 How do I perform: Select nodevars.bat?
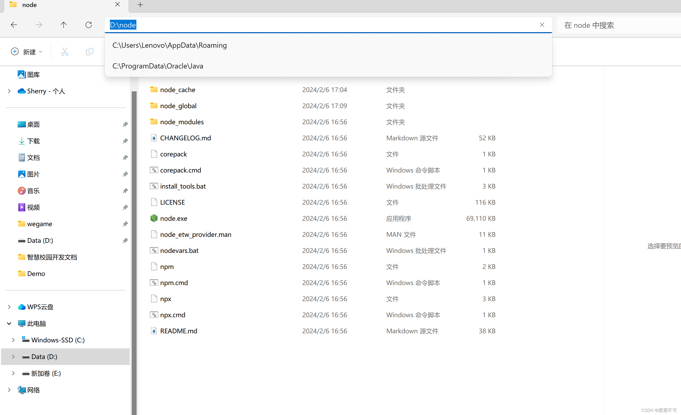point(174,250)
